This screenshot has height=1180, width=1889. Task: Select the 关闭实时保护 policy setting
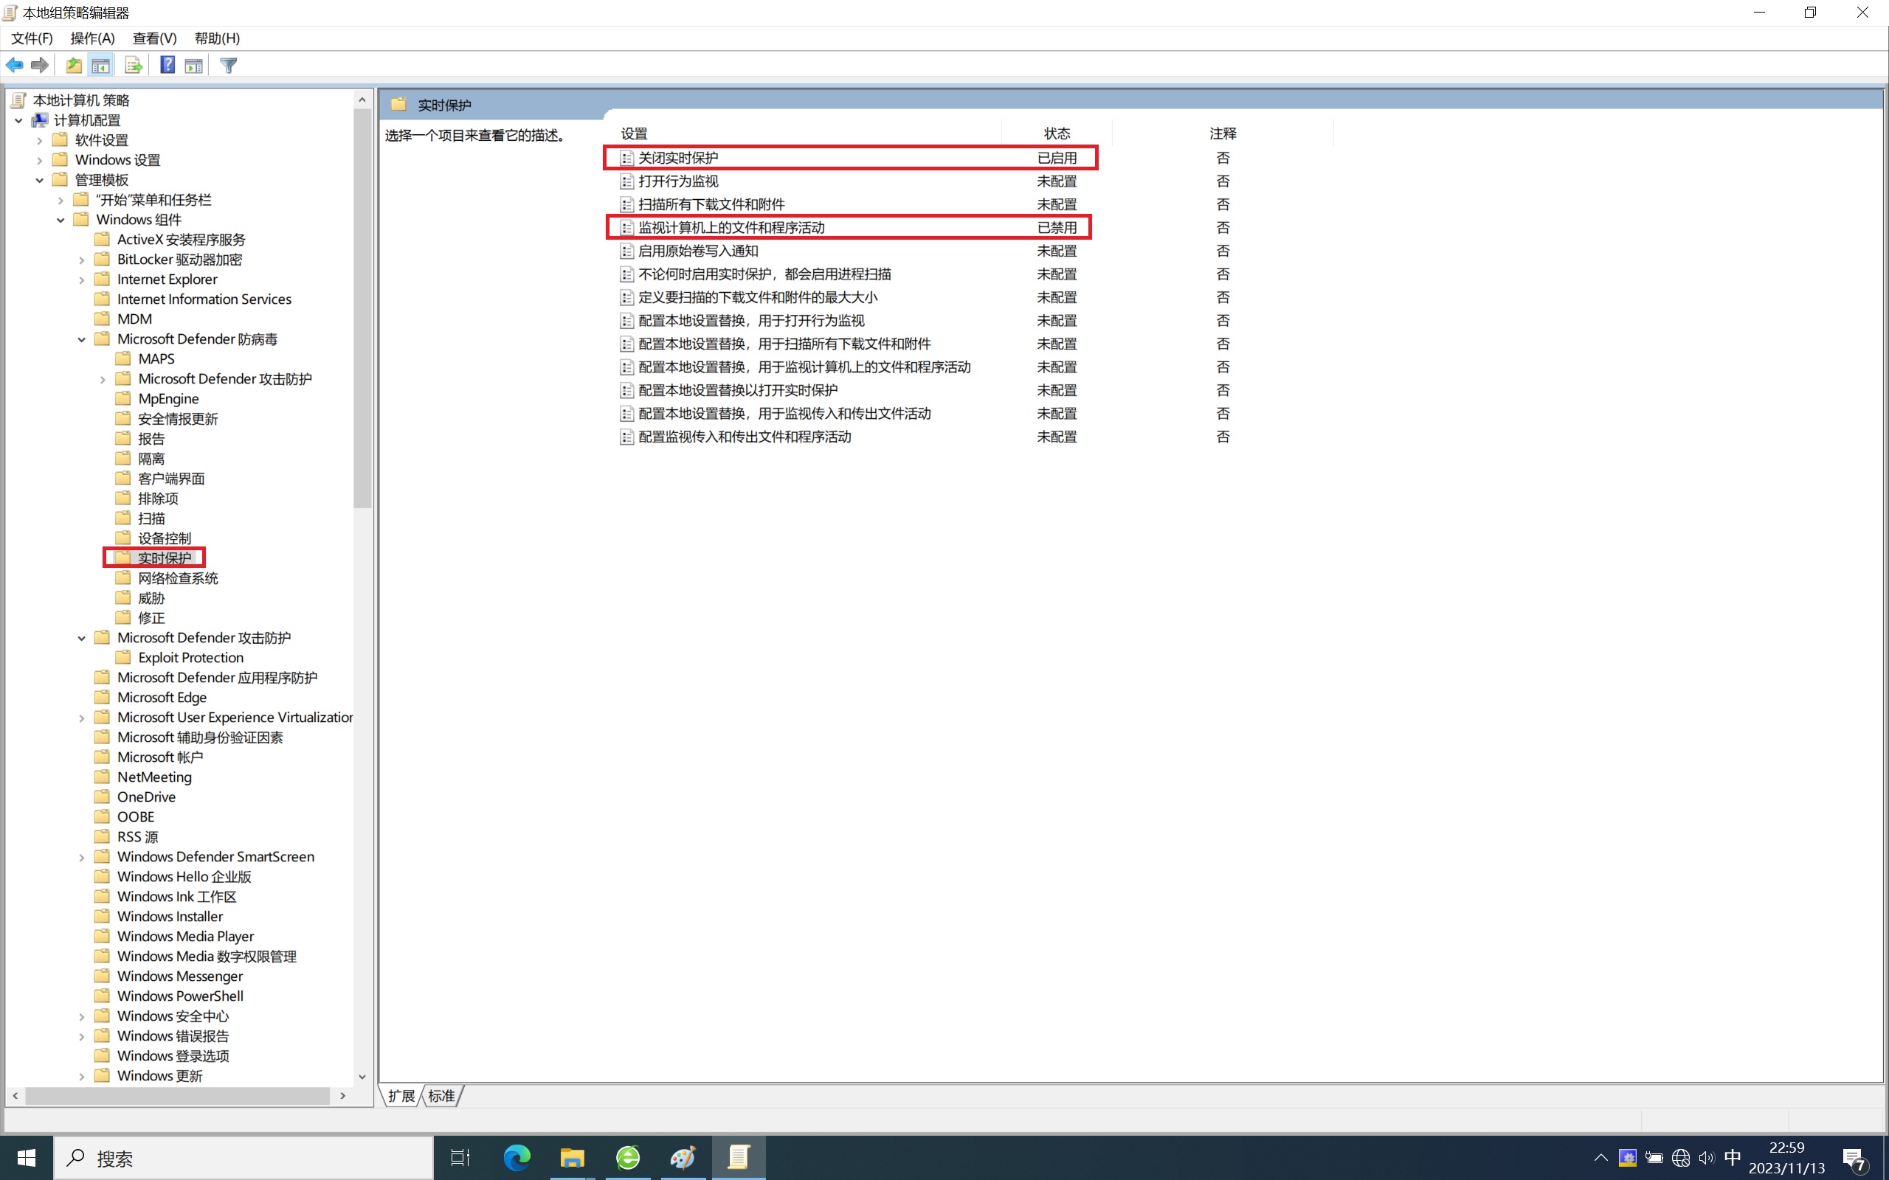pyautogui.click(x=677, y=158)
